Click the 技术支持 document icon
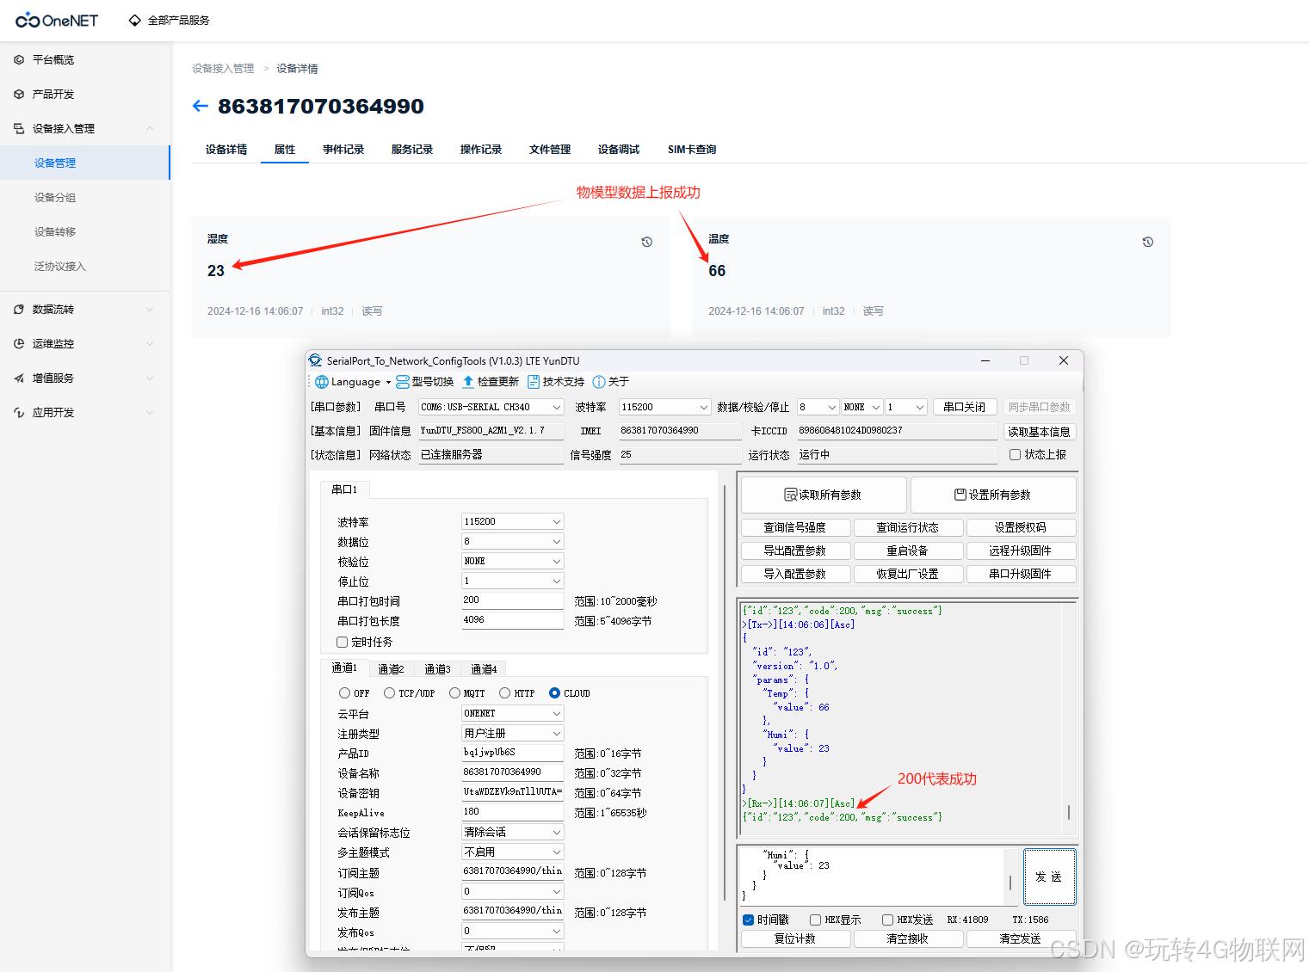Viewport: 1309px width, 972px height. coord(534,382)
